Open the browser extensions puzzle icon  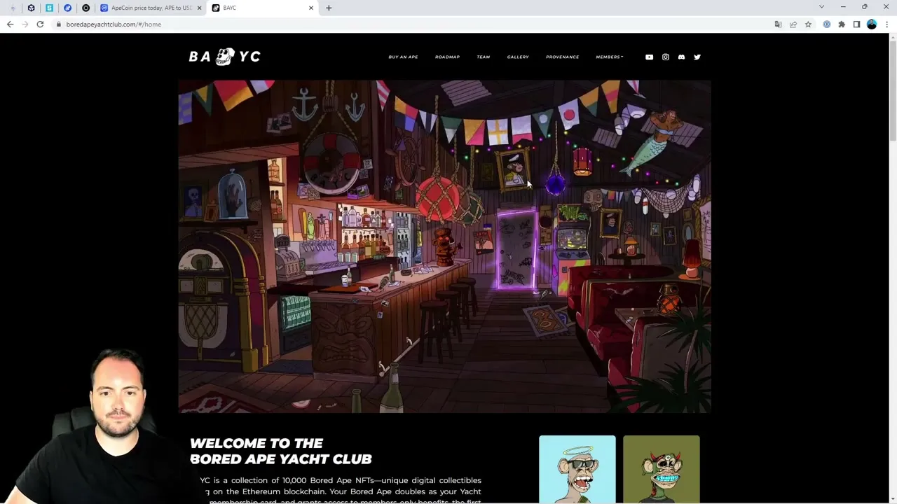click(842, 24)
